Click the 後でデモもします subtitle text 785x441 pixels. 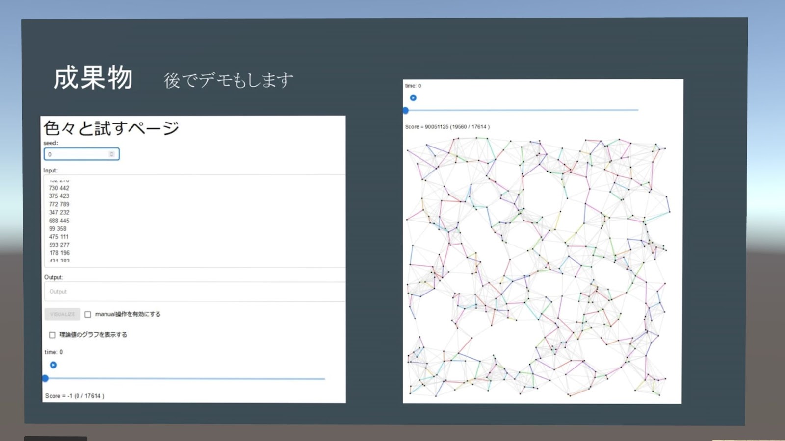229,80
